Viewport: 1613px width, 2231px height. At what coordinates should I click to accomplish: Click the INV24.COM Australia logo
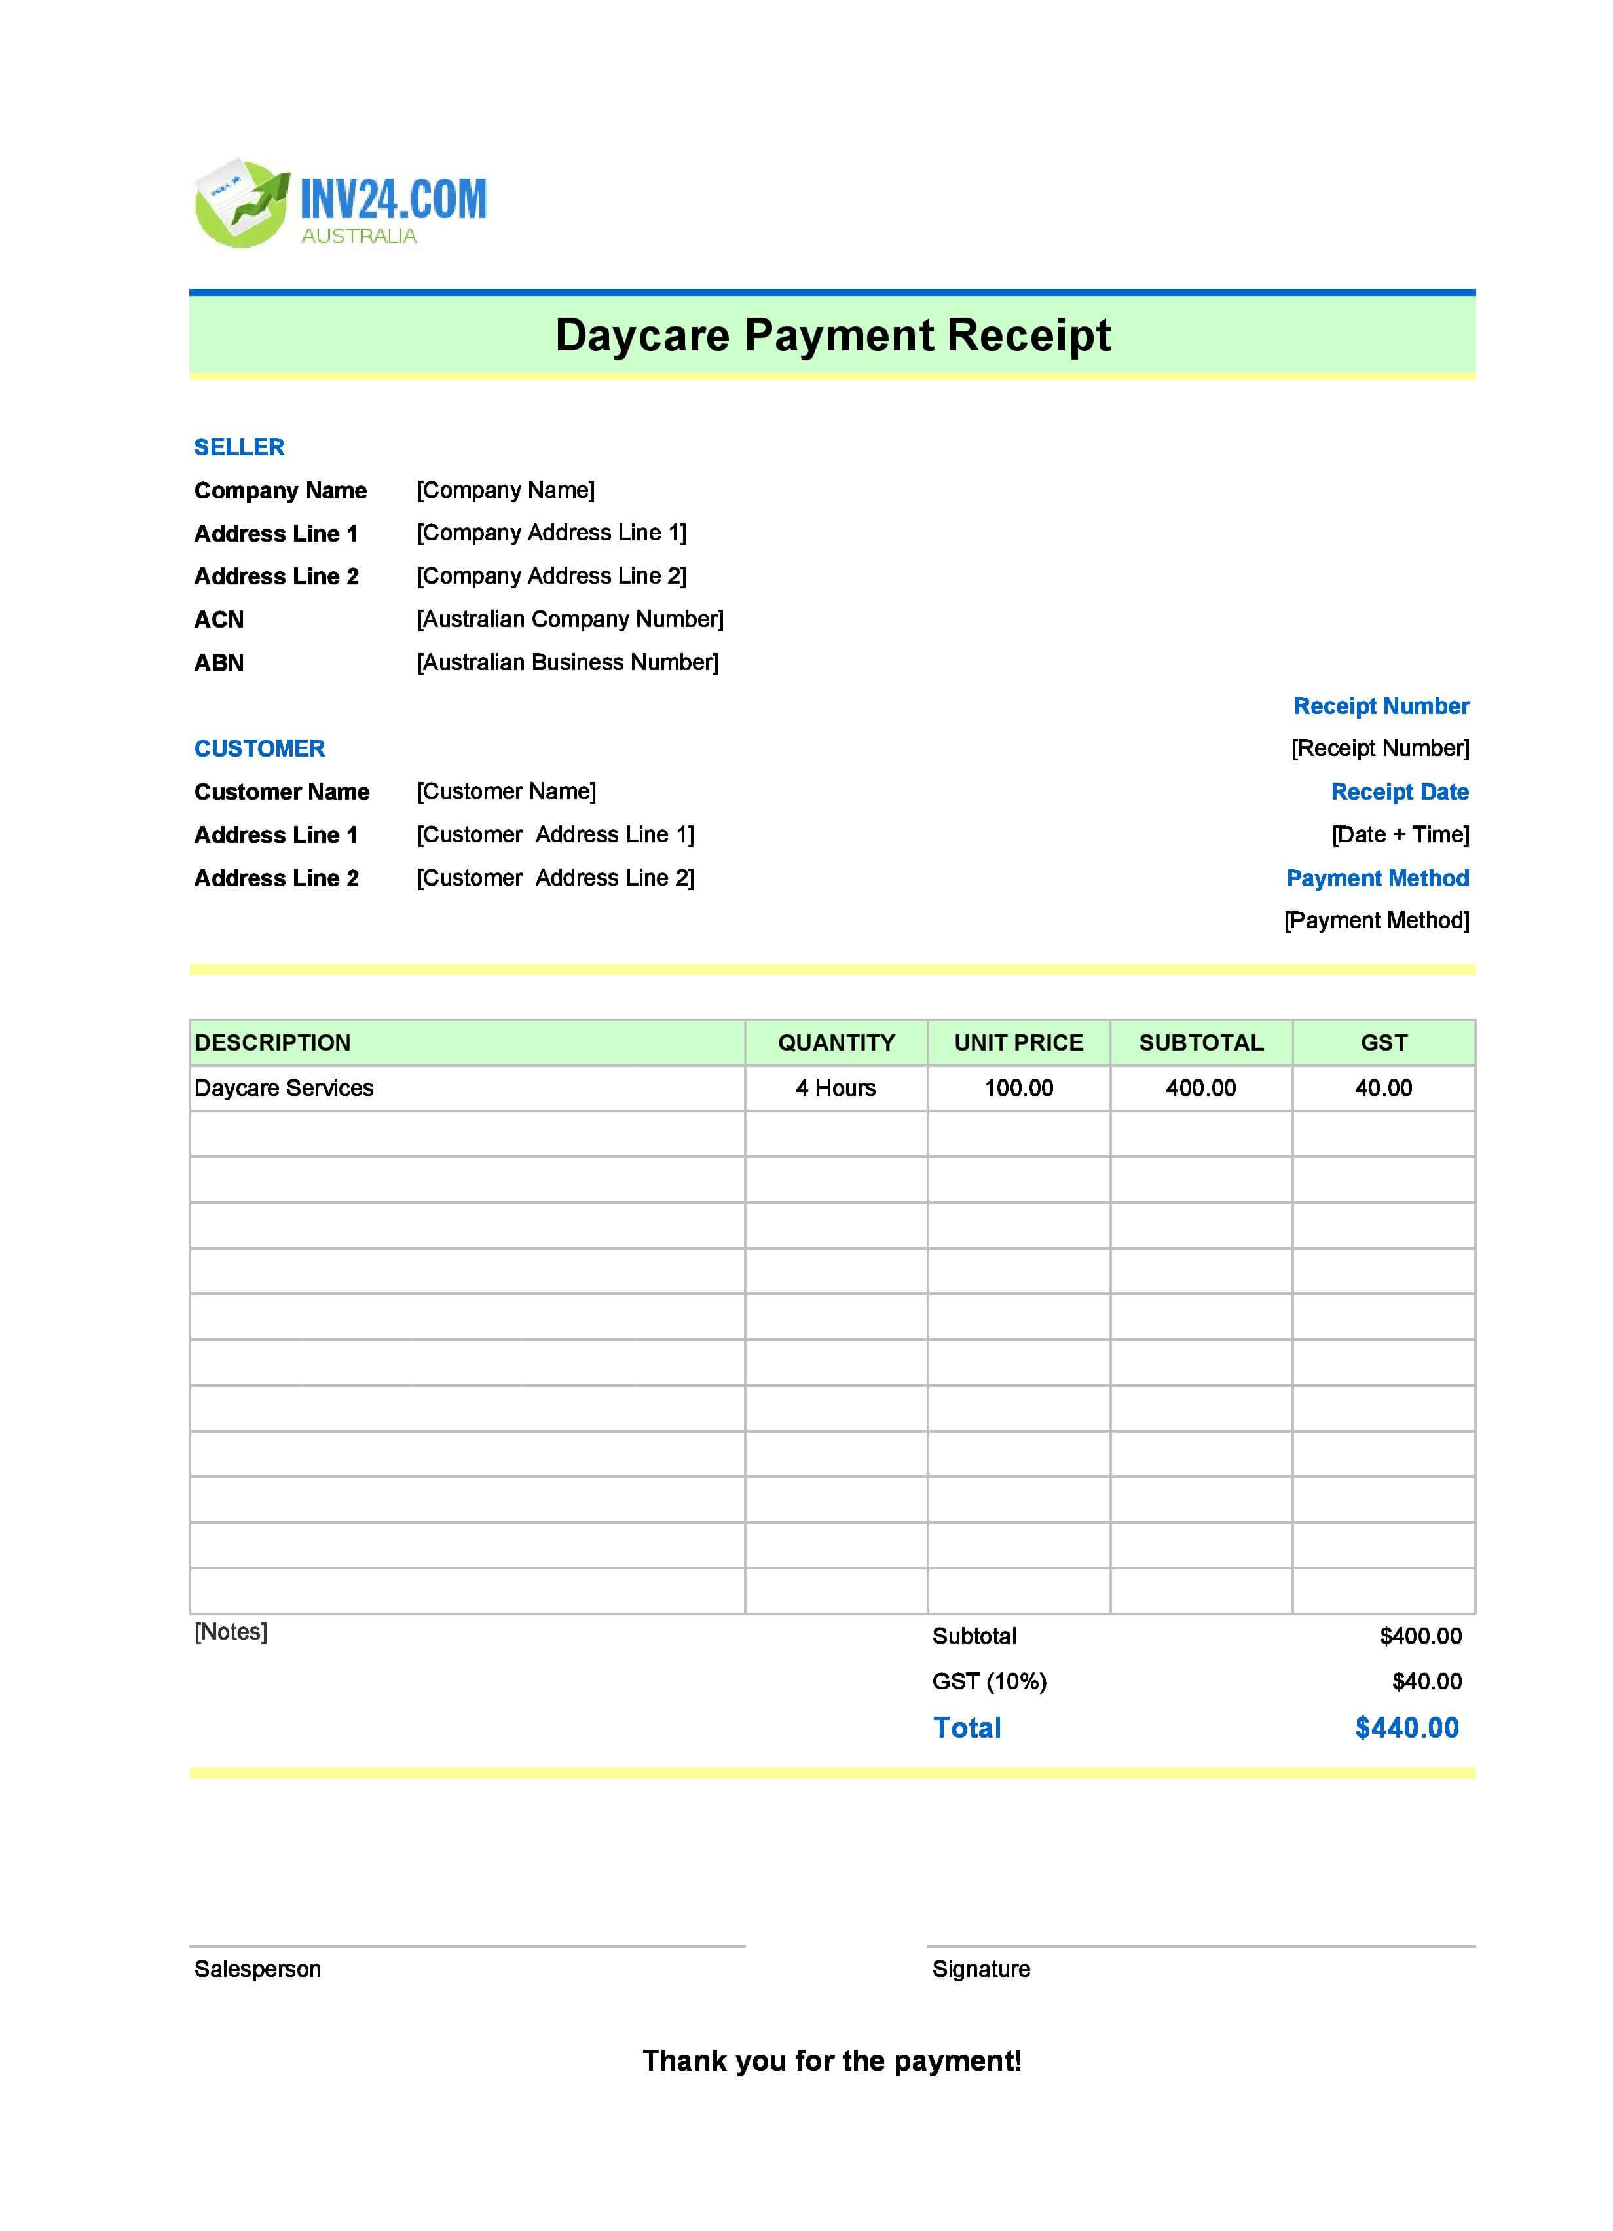pyautogui.click(x=341, y=202)
